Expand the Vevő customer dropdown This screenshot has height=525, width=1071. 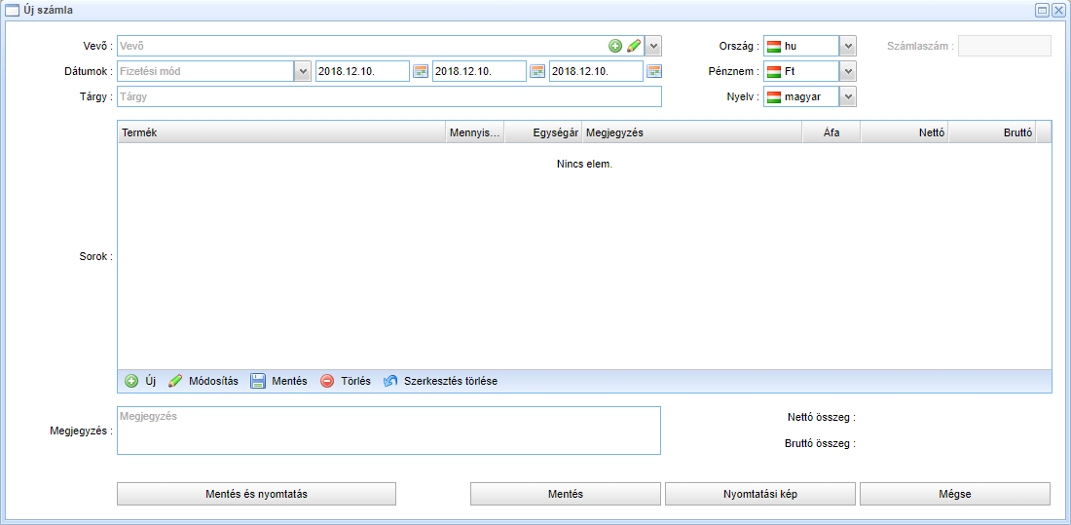tap(653, 46)
